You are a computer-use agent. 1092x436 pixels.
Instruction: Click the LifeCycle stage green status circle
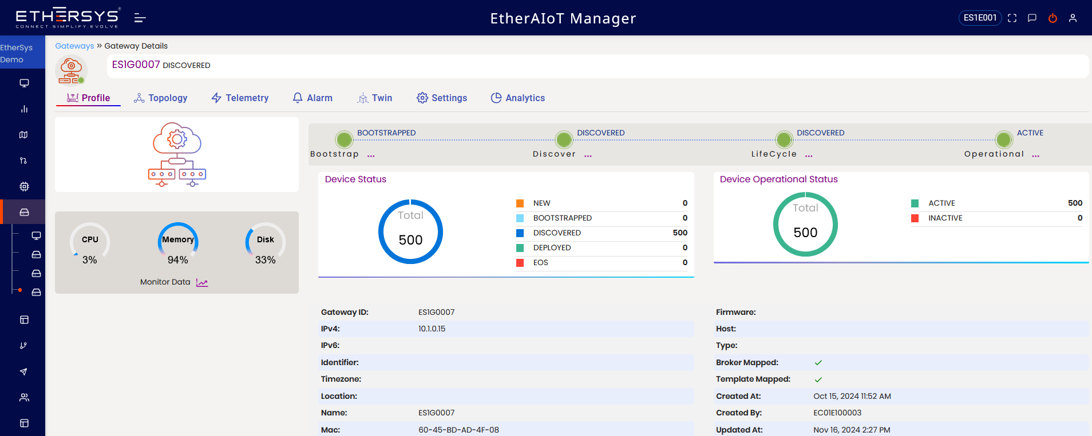coord(784,139)
